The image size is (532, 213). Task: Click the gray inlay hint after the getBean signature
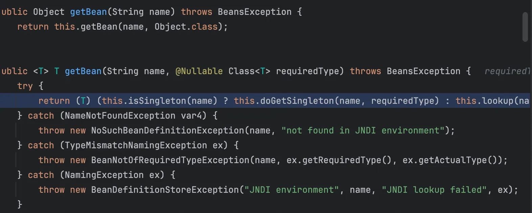click(x=507, y=71)
